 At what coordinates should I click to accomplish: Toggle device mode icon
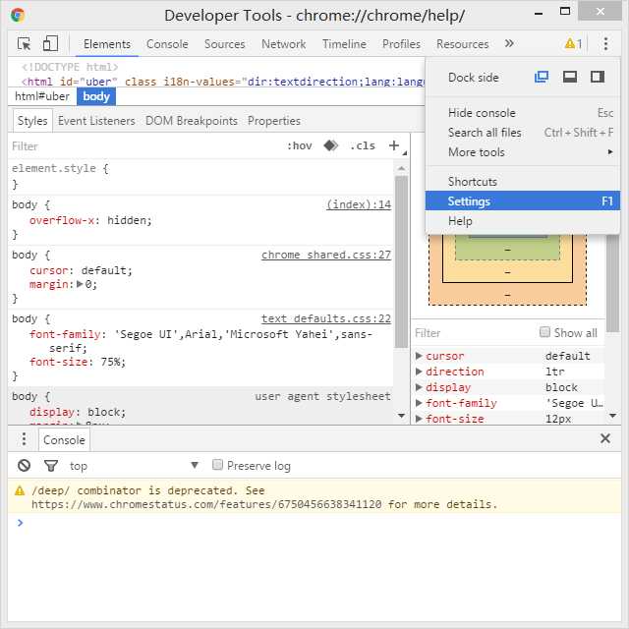(x=50, y=43)
